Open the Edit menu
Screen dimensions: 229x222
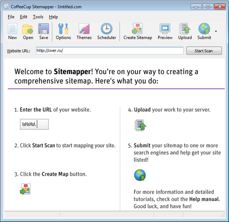click(x=24, y=17)
